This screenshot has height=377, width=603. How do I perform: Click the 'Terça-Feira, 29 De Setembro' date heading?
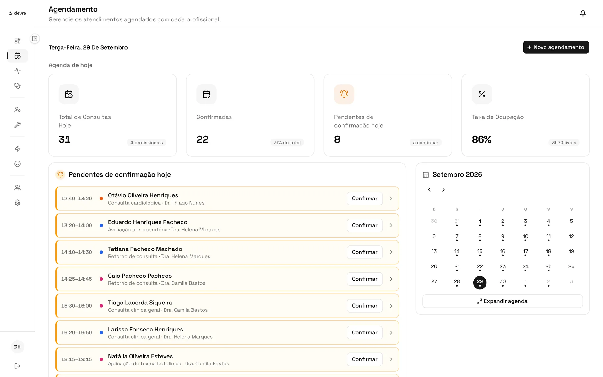pos(88,47)
